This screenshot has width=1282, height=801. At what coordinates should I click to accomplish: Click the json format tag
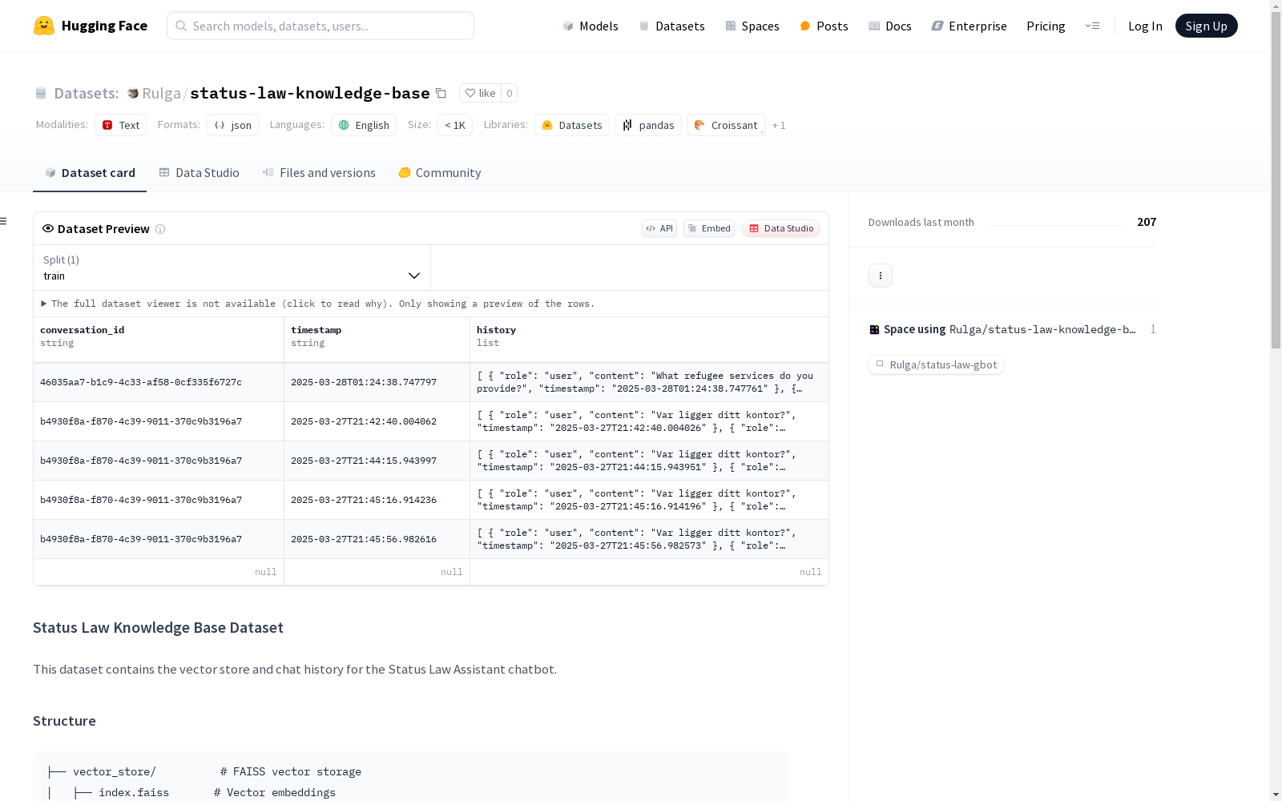tap(233, 125)
